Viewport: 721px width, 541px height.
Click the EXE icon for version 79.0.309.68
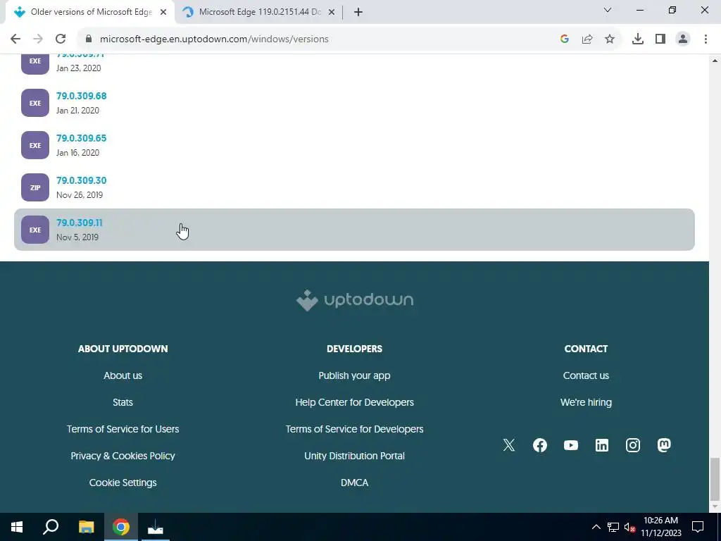(35, 103)
